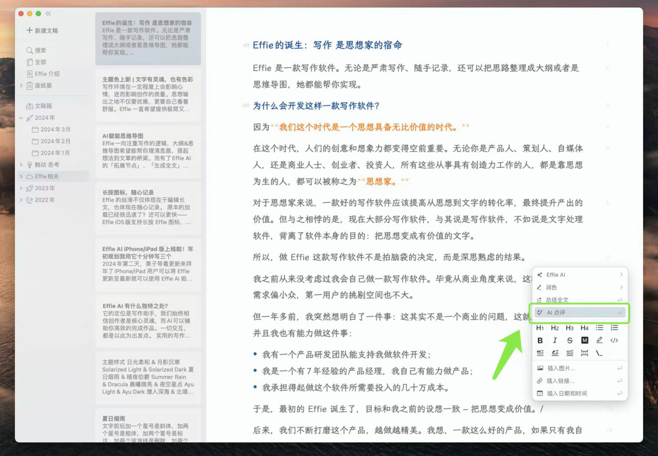This screenshot has height=456, width=658.
Task: Expand the 2023年 folder chevron
Action: (x=21, y=188)
